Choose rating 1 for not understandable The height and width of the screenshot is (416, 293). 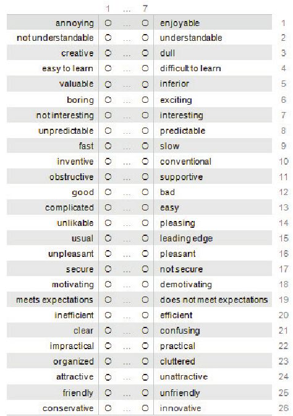coord(108,38)
